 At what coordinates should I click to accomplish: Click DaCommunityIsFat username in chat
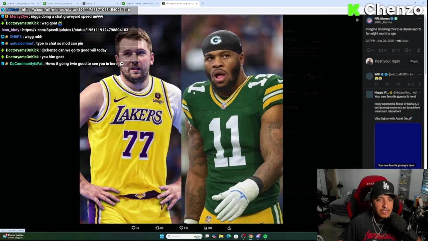click(x=26, y=64)
